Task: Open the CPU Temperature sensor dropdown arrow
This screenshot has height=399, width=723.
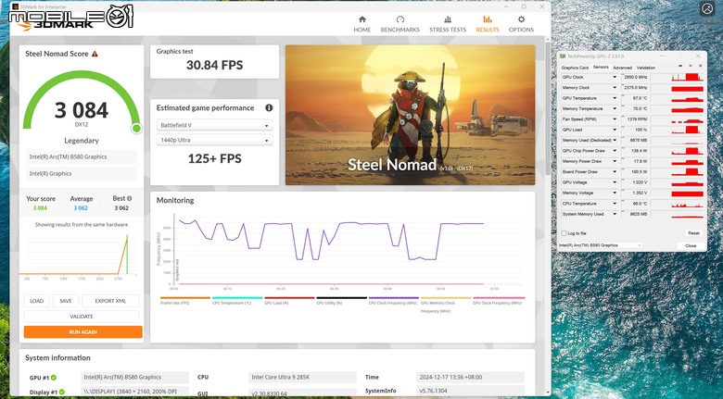Action: (615, 204)
